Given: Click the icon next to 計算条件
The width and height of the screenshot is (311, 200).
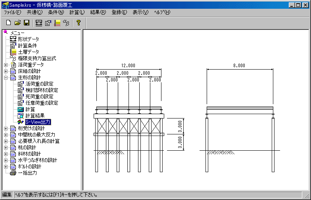Looking at the screenshot, I should tap(13, 45).
